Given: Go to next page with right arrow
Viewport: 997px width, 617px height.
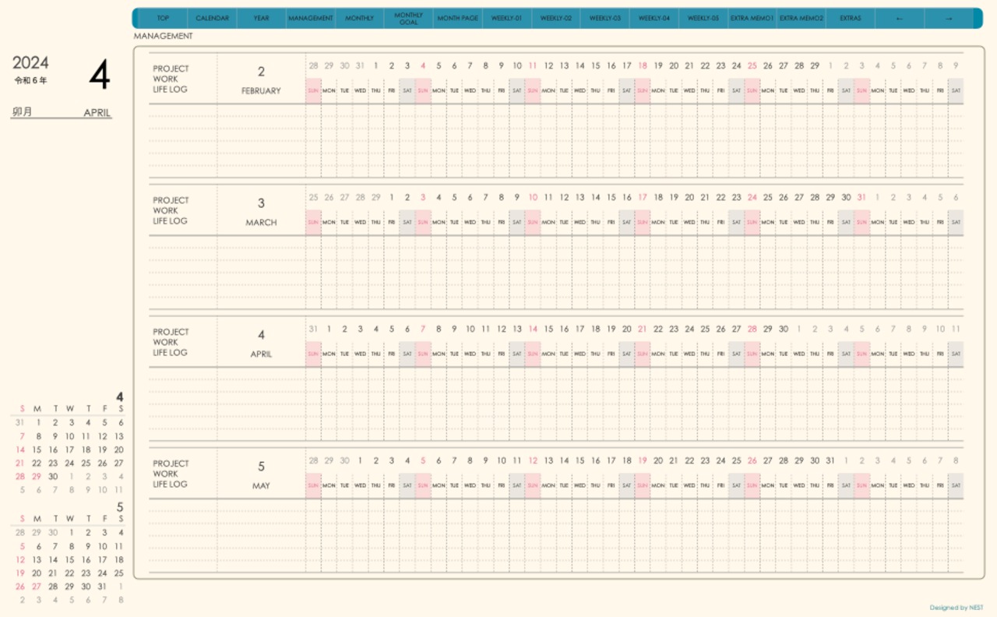Looking at the screenshot, I should coord(949,18).
